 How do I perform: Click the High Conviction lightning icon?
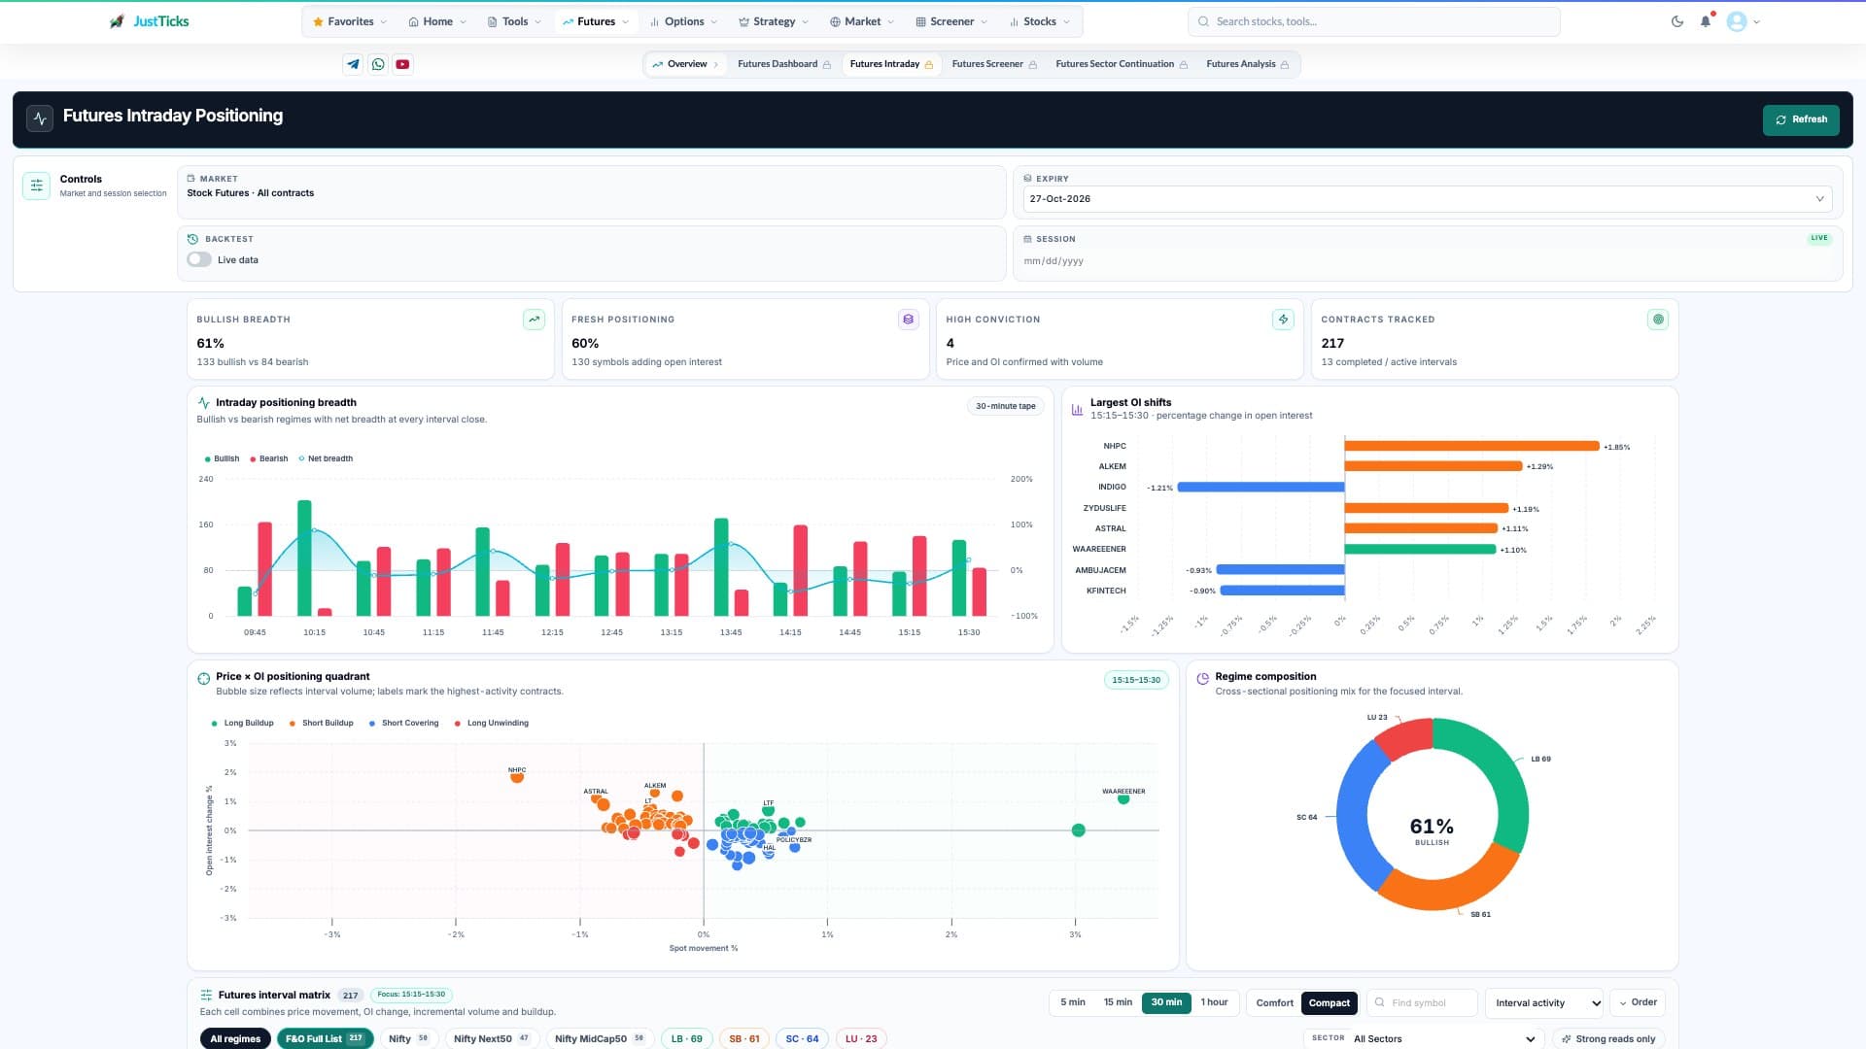coord(1283,320)
